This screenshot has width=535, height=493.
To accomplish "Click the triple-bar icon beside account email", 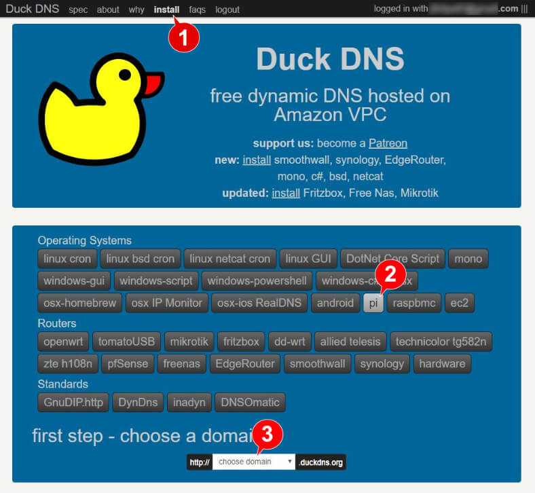I will point(524,9).
